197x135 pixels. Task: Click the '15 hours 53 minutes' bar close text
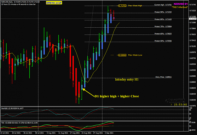(x=18, y=4)
